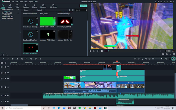Image resolution: width=176 pixels, height=110 pixels.
Task: Click the scissors Split icon
Action: click(x=17, y=59)
